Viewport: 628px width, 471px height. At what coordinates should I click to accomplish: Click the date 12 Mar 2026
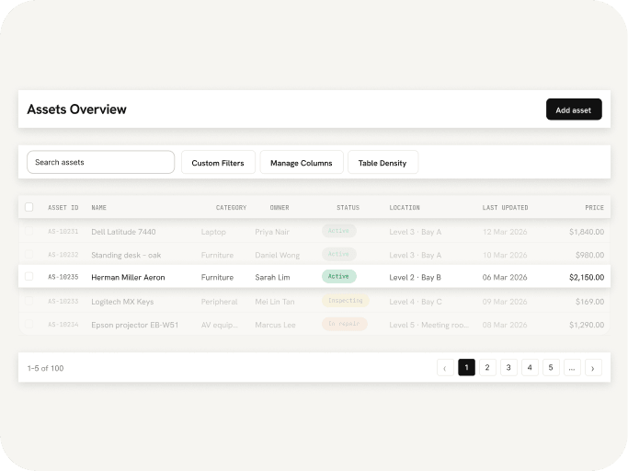[x=505, y=232]
